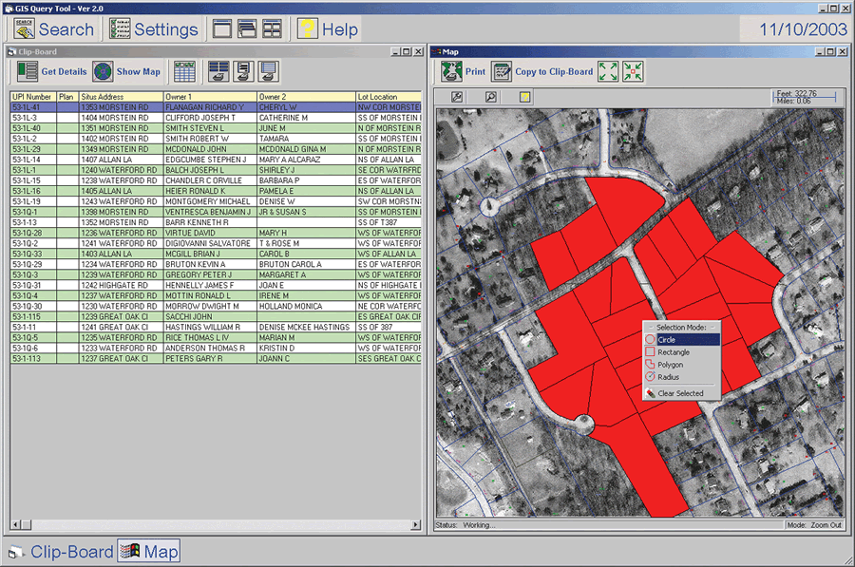855x567 pixels.
Task: Select the cell 1404 MORSTEIN RD
Action: [121, 118]
